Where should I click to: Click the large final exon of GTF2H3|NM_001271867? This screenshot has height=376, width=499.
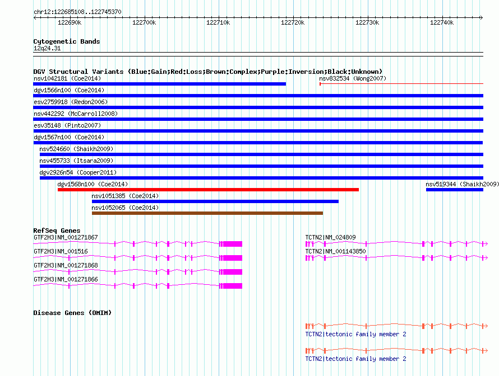click(233, 244)
